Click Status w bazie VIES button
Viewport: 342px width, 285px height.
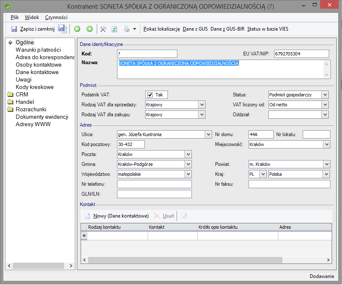(268, 29)
